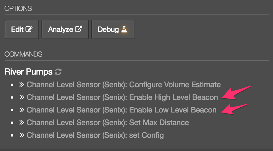Open Analyze in a new window
The image size is (273, 151).
65,29
